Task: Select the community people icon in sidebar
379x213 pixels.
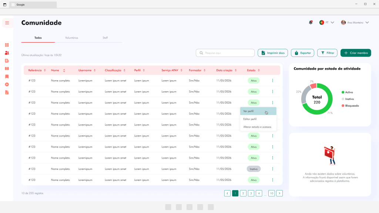Action: 7,53
